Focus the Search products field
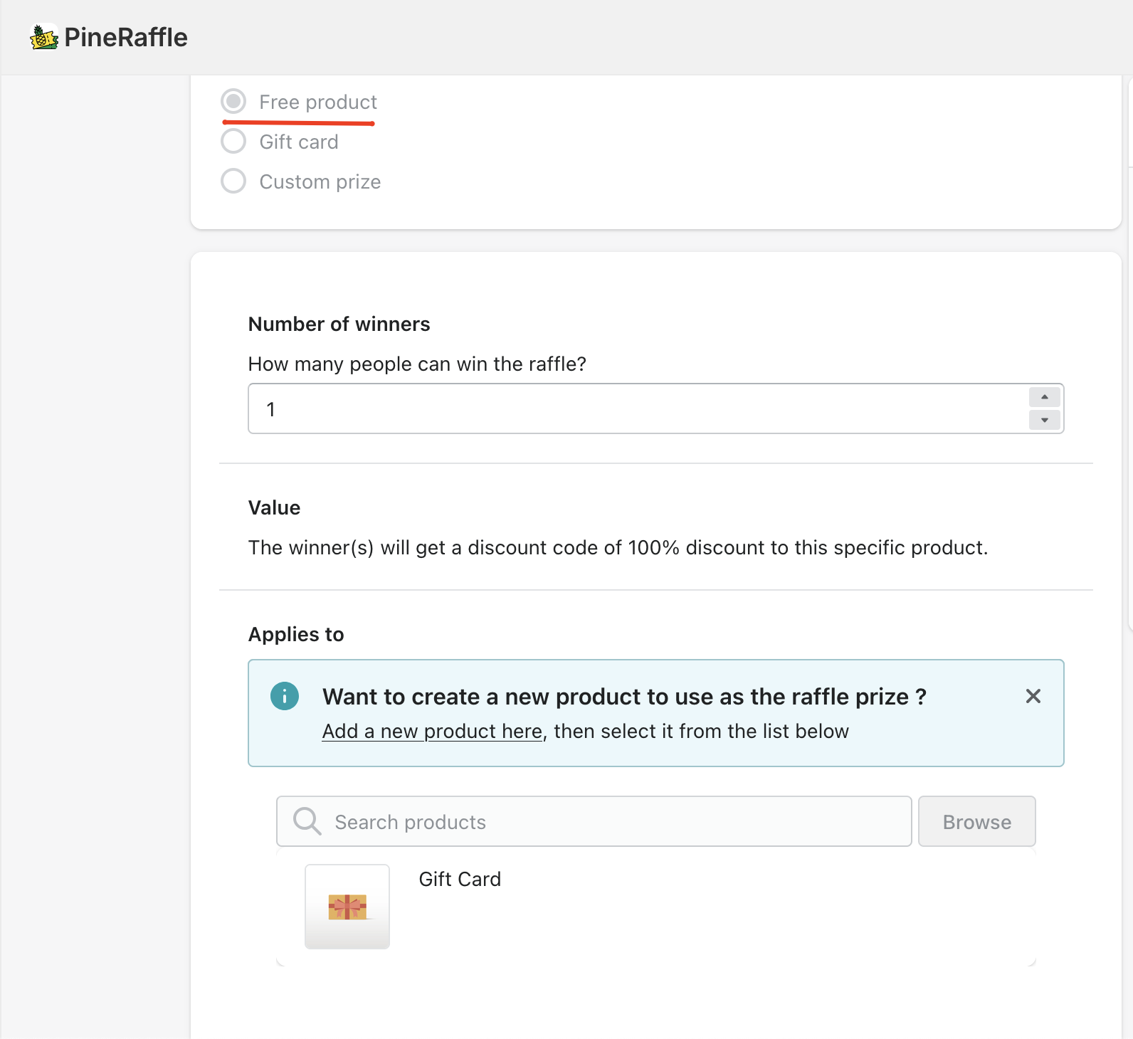The image size is (1133, 1039). [594, 821]
